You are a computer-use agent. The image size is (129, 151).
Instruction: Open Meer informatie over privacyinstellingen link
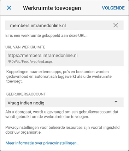coord(42,143)
